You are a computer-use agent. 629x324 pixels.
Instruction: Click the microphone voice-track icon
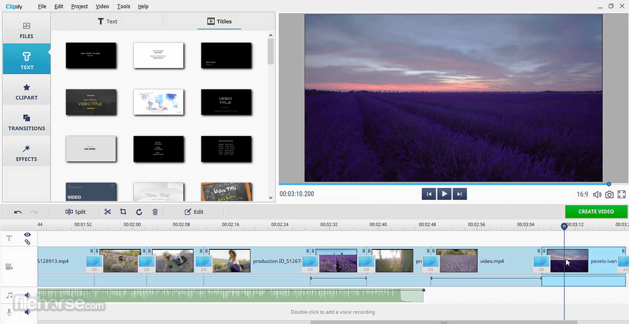click(x=9, y=312)
